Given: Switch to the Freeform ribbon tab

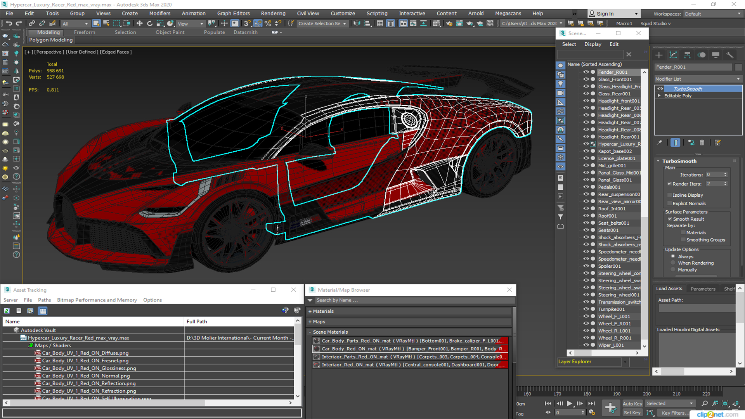Looking at the screenshot, I should 84,33.
